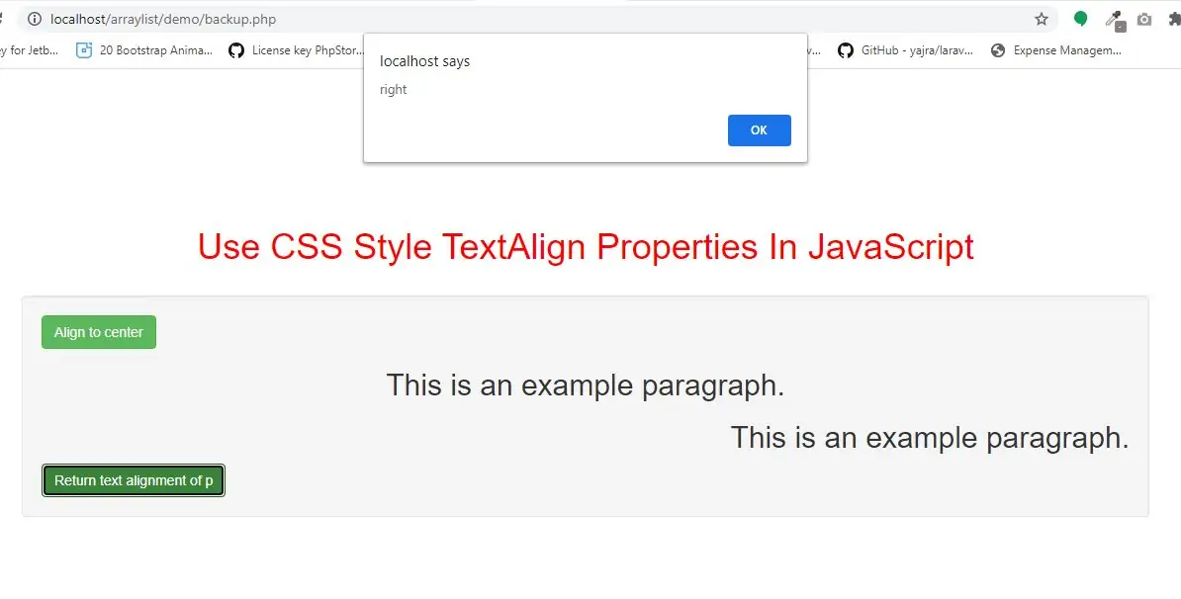Open the License key PhpStor... bookmark
Image resolution: width=1181 pixels, height=599 pixels.
click(297, 50)
